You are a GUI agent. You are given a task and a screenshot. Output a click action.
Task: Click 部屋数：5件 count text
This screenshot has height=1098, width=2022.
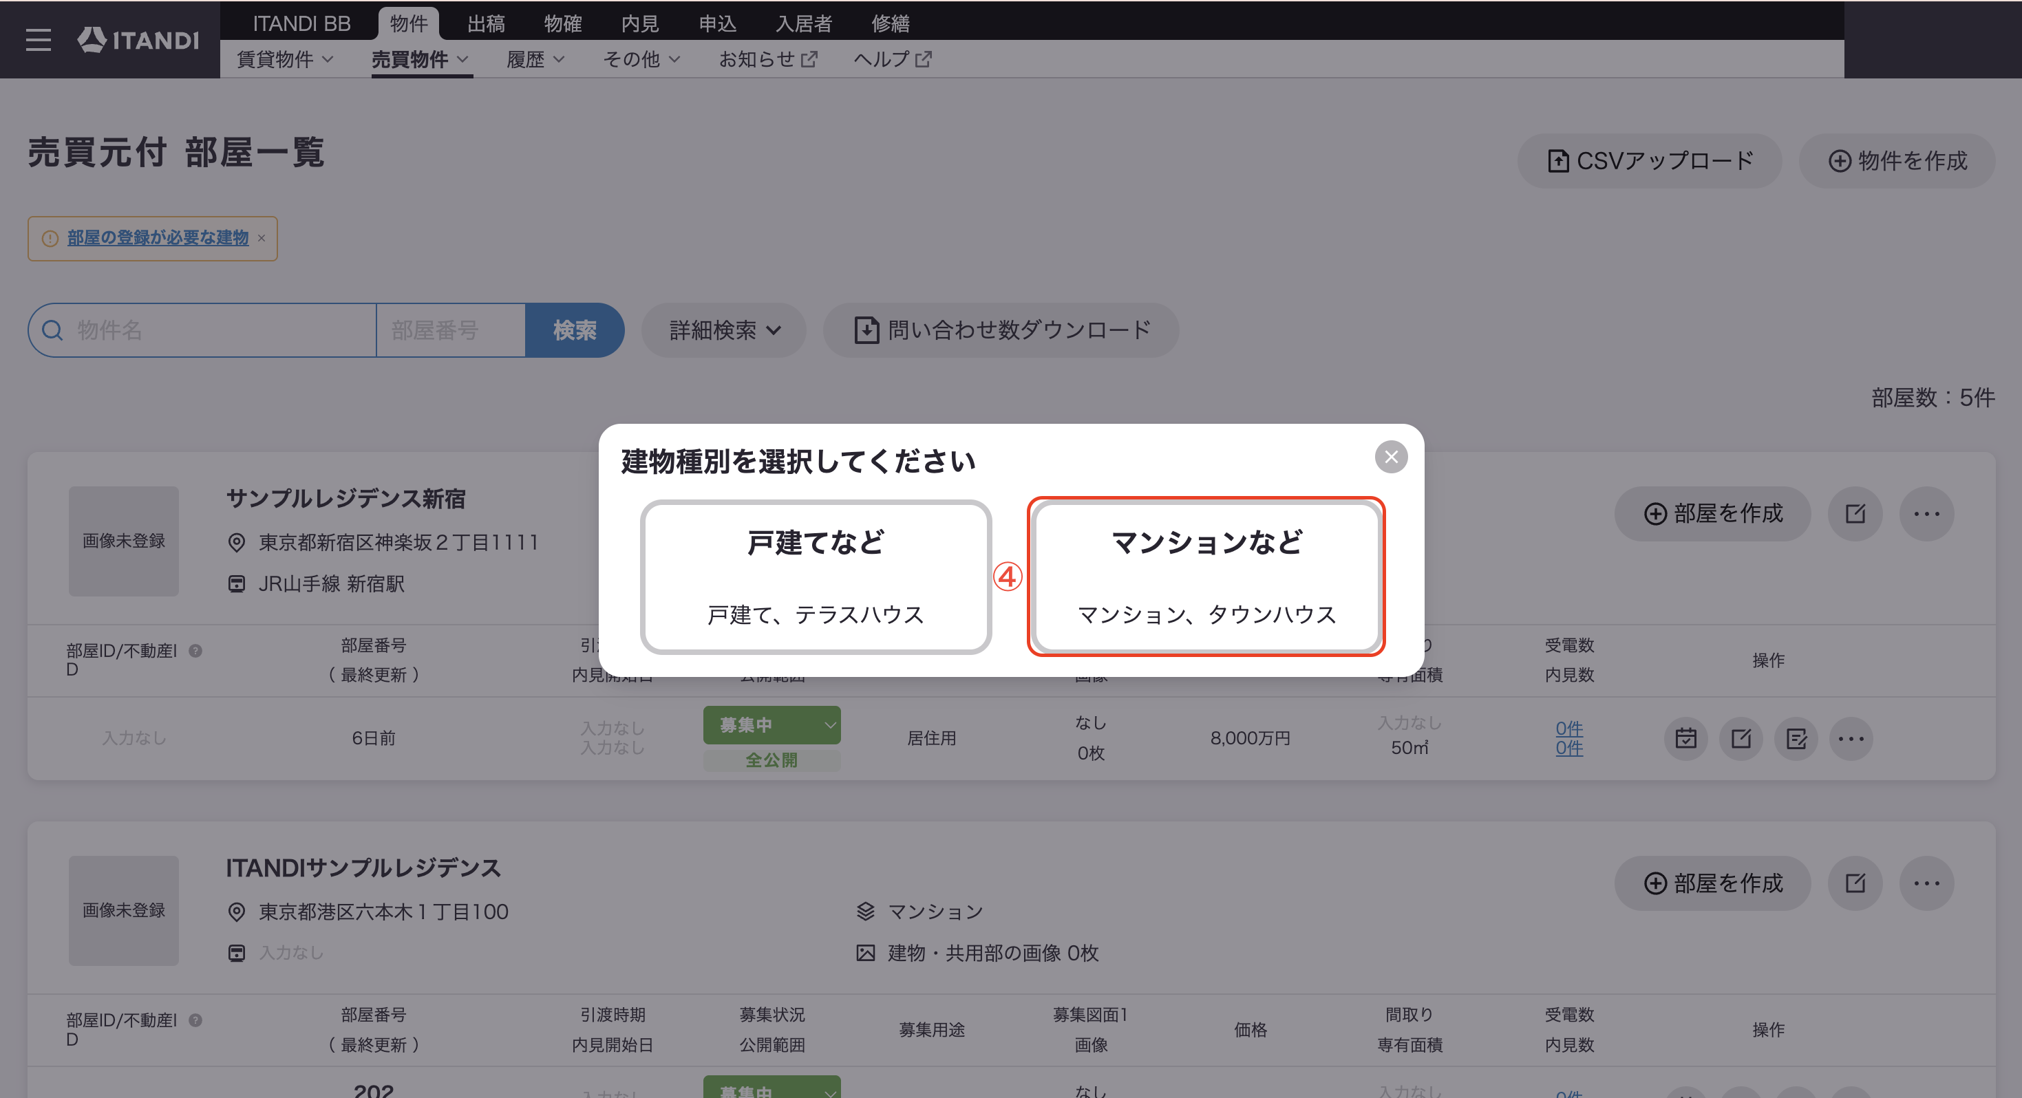click(x=1933, y=398)
